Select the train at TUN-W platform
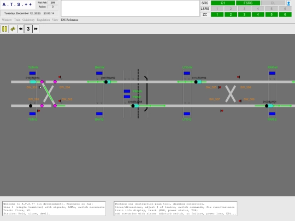The height and width of the screenshot is (221, 295). [33, 82]
